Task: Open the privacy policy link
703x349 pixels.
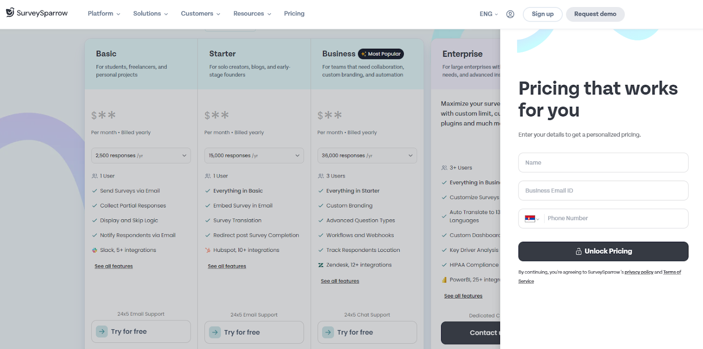Action: [639, 273]
